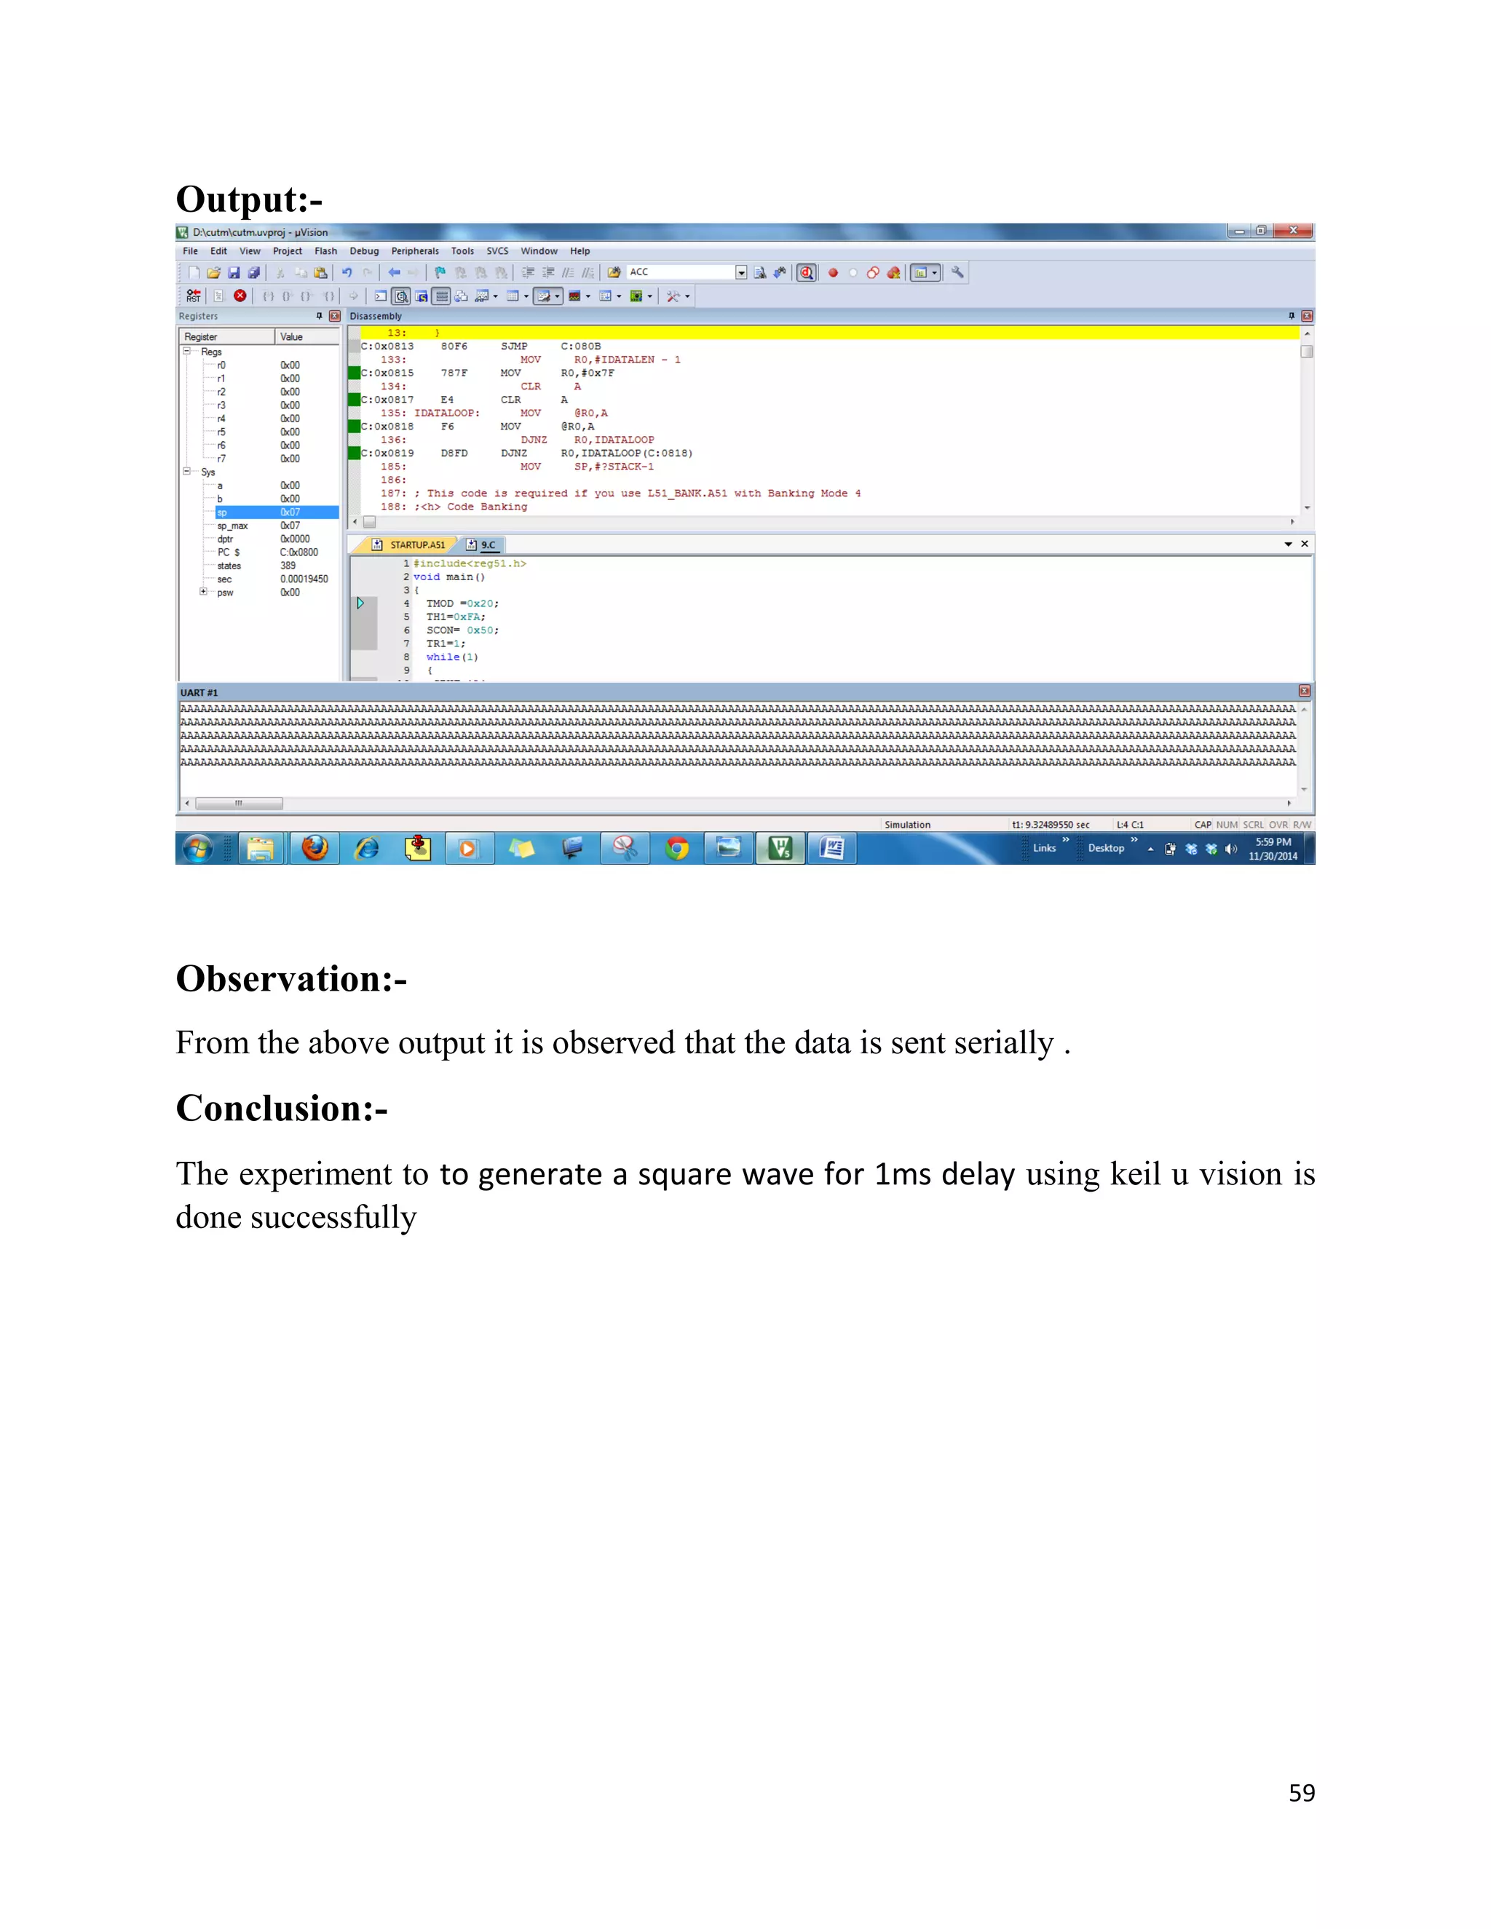Select the sp register row
The image size is (1491, 1929).
(x=277, y=512)
